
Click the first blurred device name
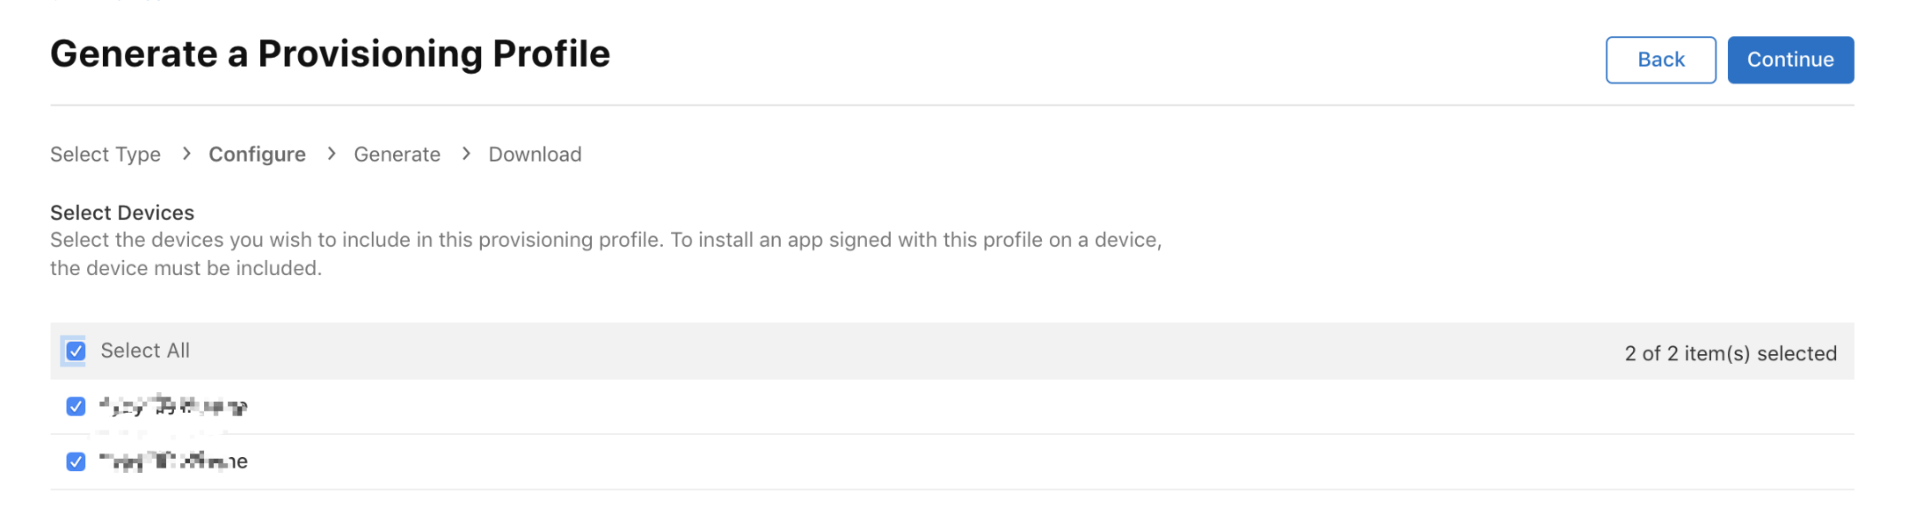pos(173,406)
